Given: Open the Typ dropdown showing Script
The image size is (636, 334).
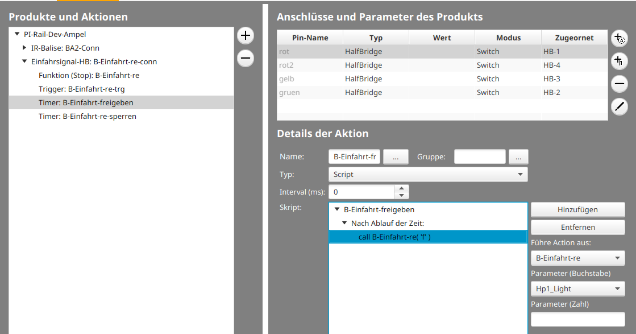Looking at the screenshot, I should click(427, 174).
